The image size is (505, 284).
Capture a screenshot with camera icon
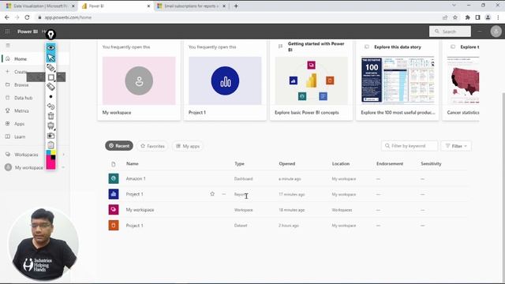click(50, 136)
